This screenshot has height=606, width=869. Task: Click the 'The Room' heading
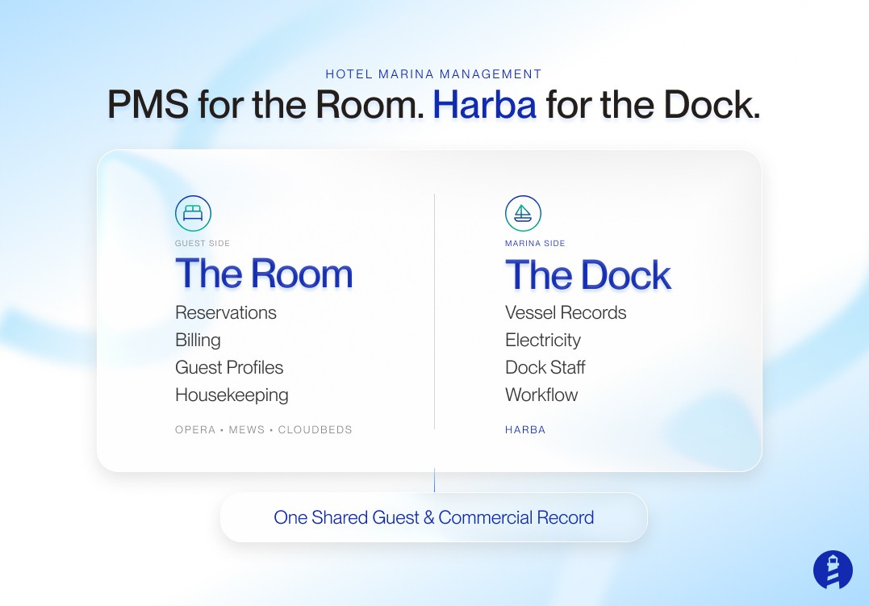(x=264, y=274)
